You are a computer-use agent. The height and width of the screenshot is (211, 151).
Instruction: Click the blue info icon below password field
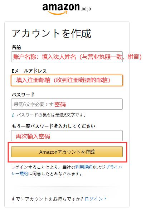click(x=13, y=115)
